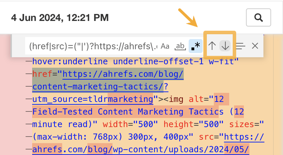
Task: Click the utm_source=tldrmarketing link text
Action: 93,99
